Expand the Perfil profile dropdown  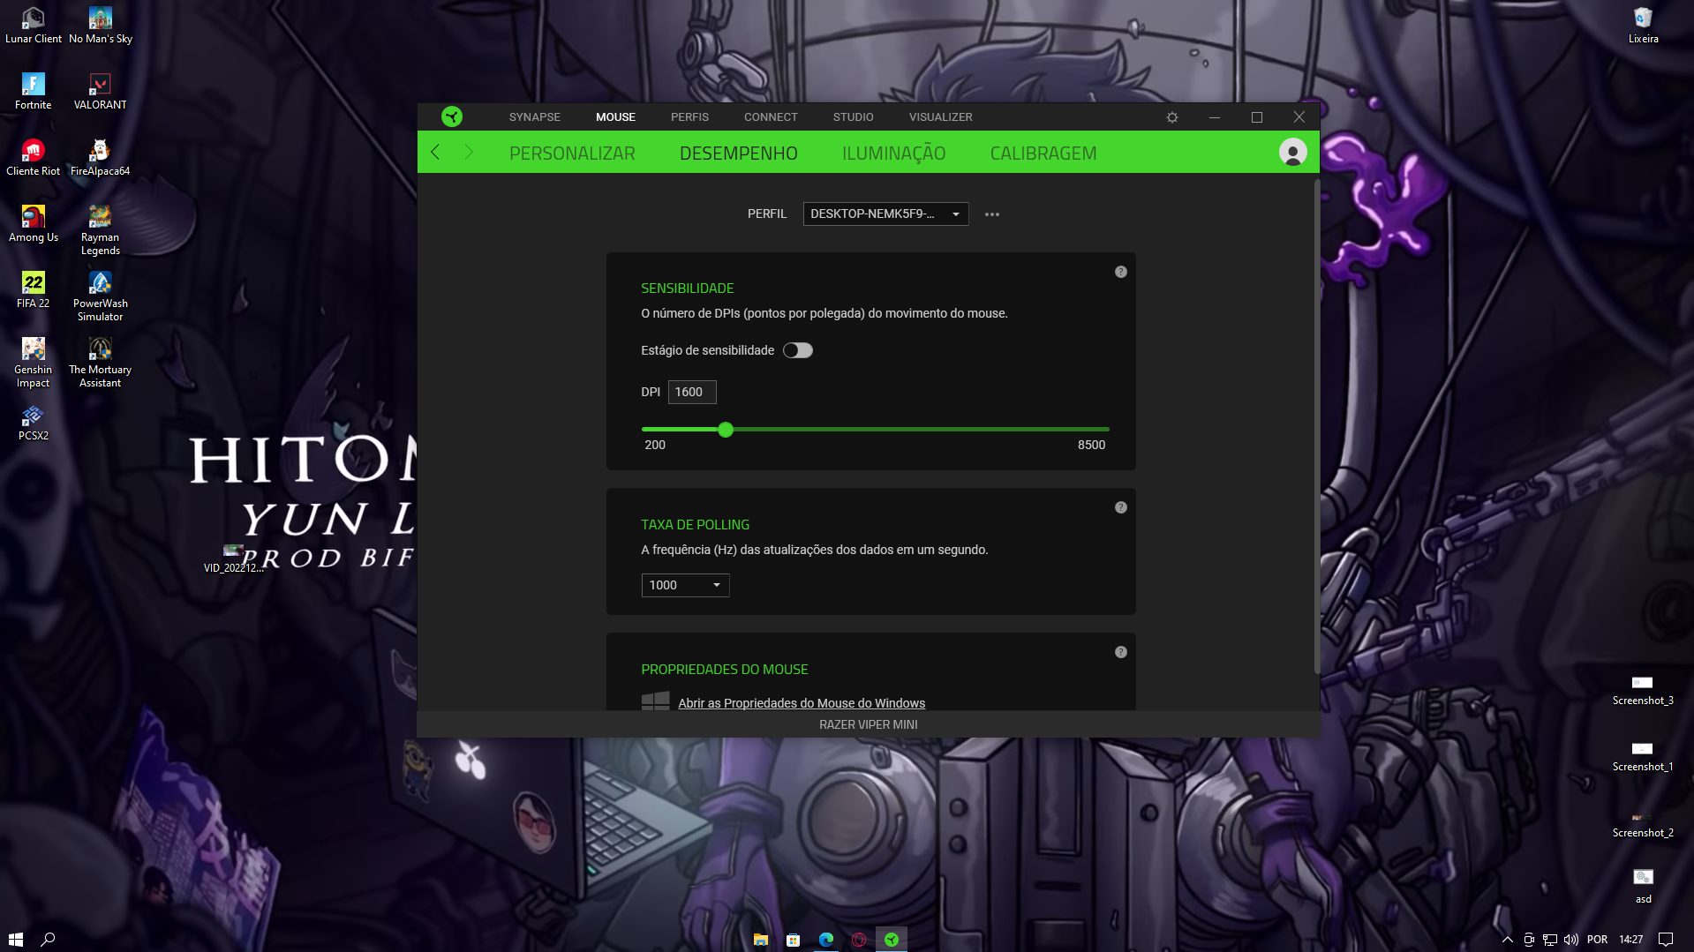(885, 214)
